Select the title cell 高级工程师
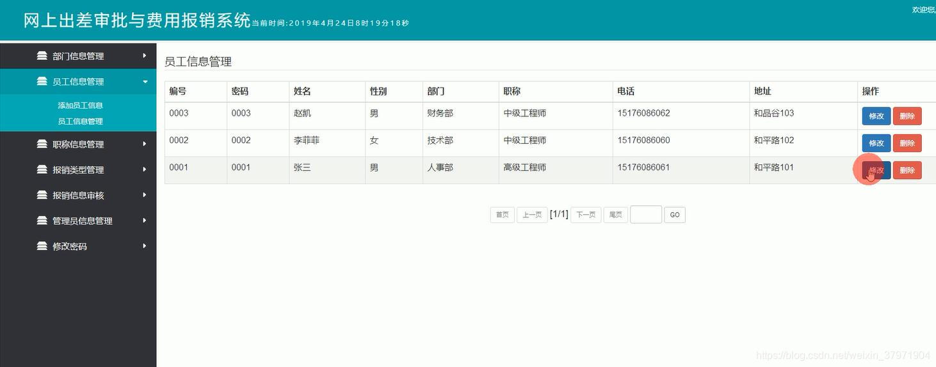936x367 pixels. (x=525, y=168)
